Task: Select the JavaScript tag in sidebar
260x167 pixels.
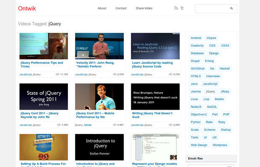Action: pos(210,84)
